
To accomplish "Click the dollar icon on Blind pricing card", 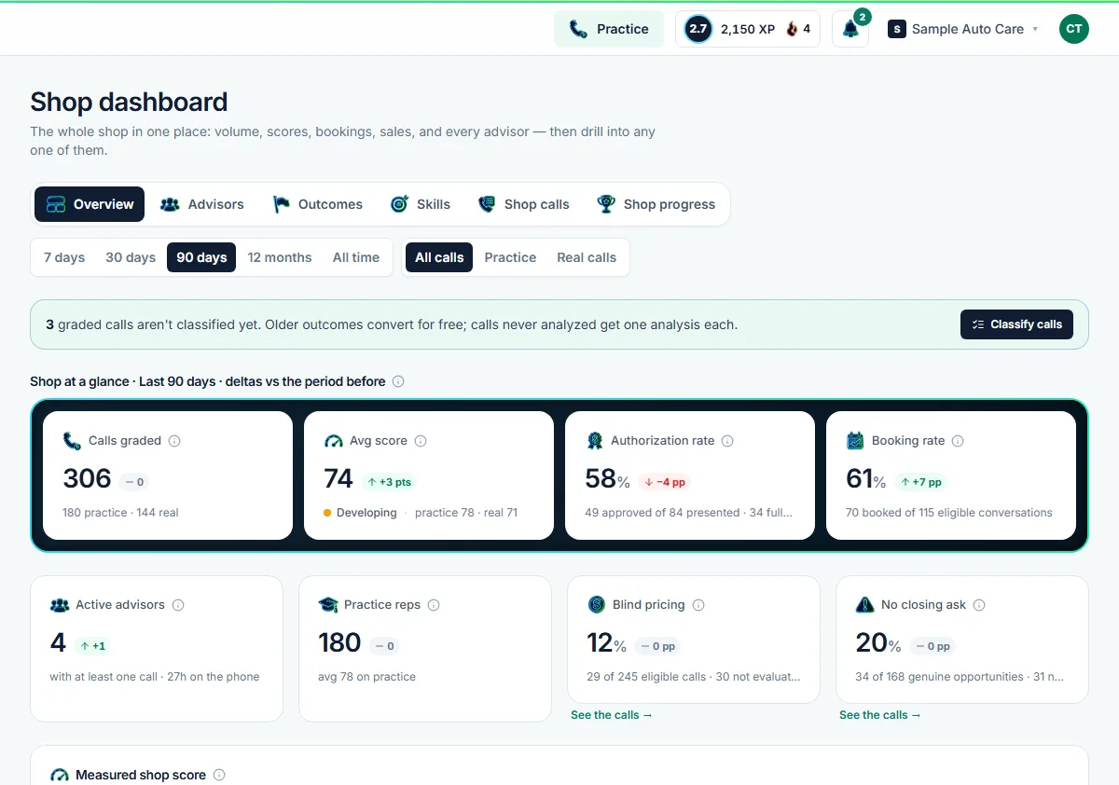I will pos(597,605).
